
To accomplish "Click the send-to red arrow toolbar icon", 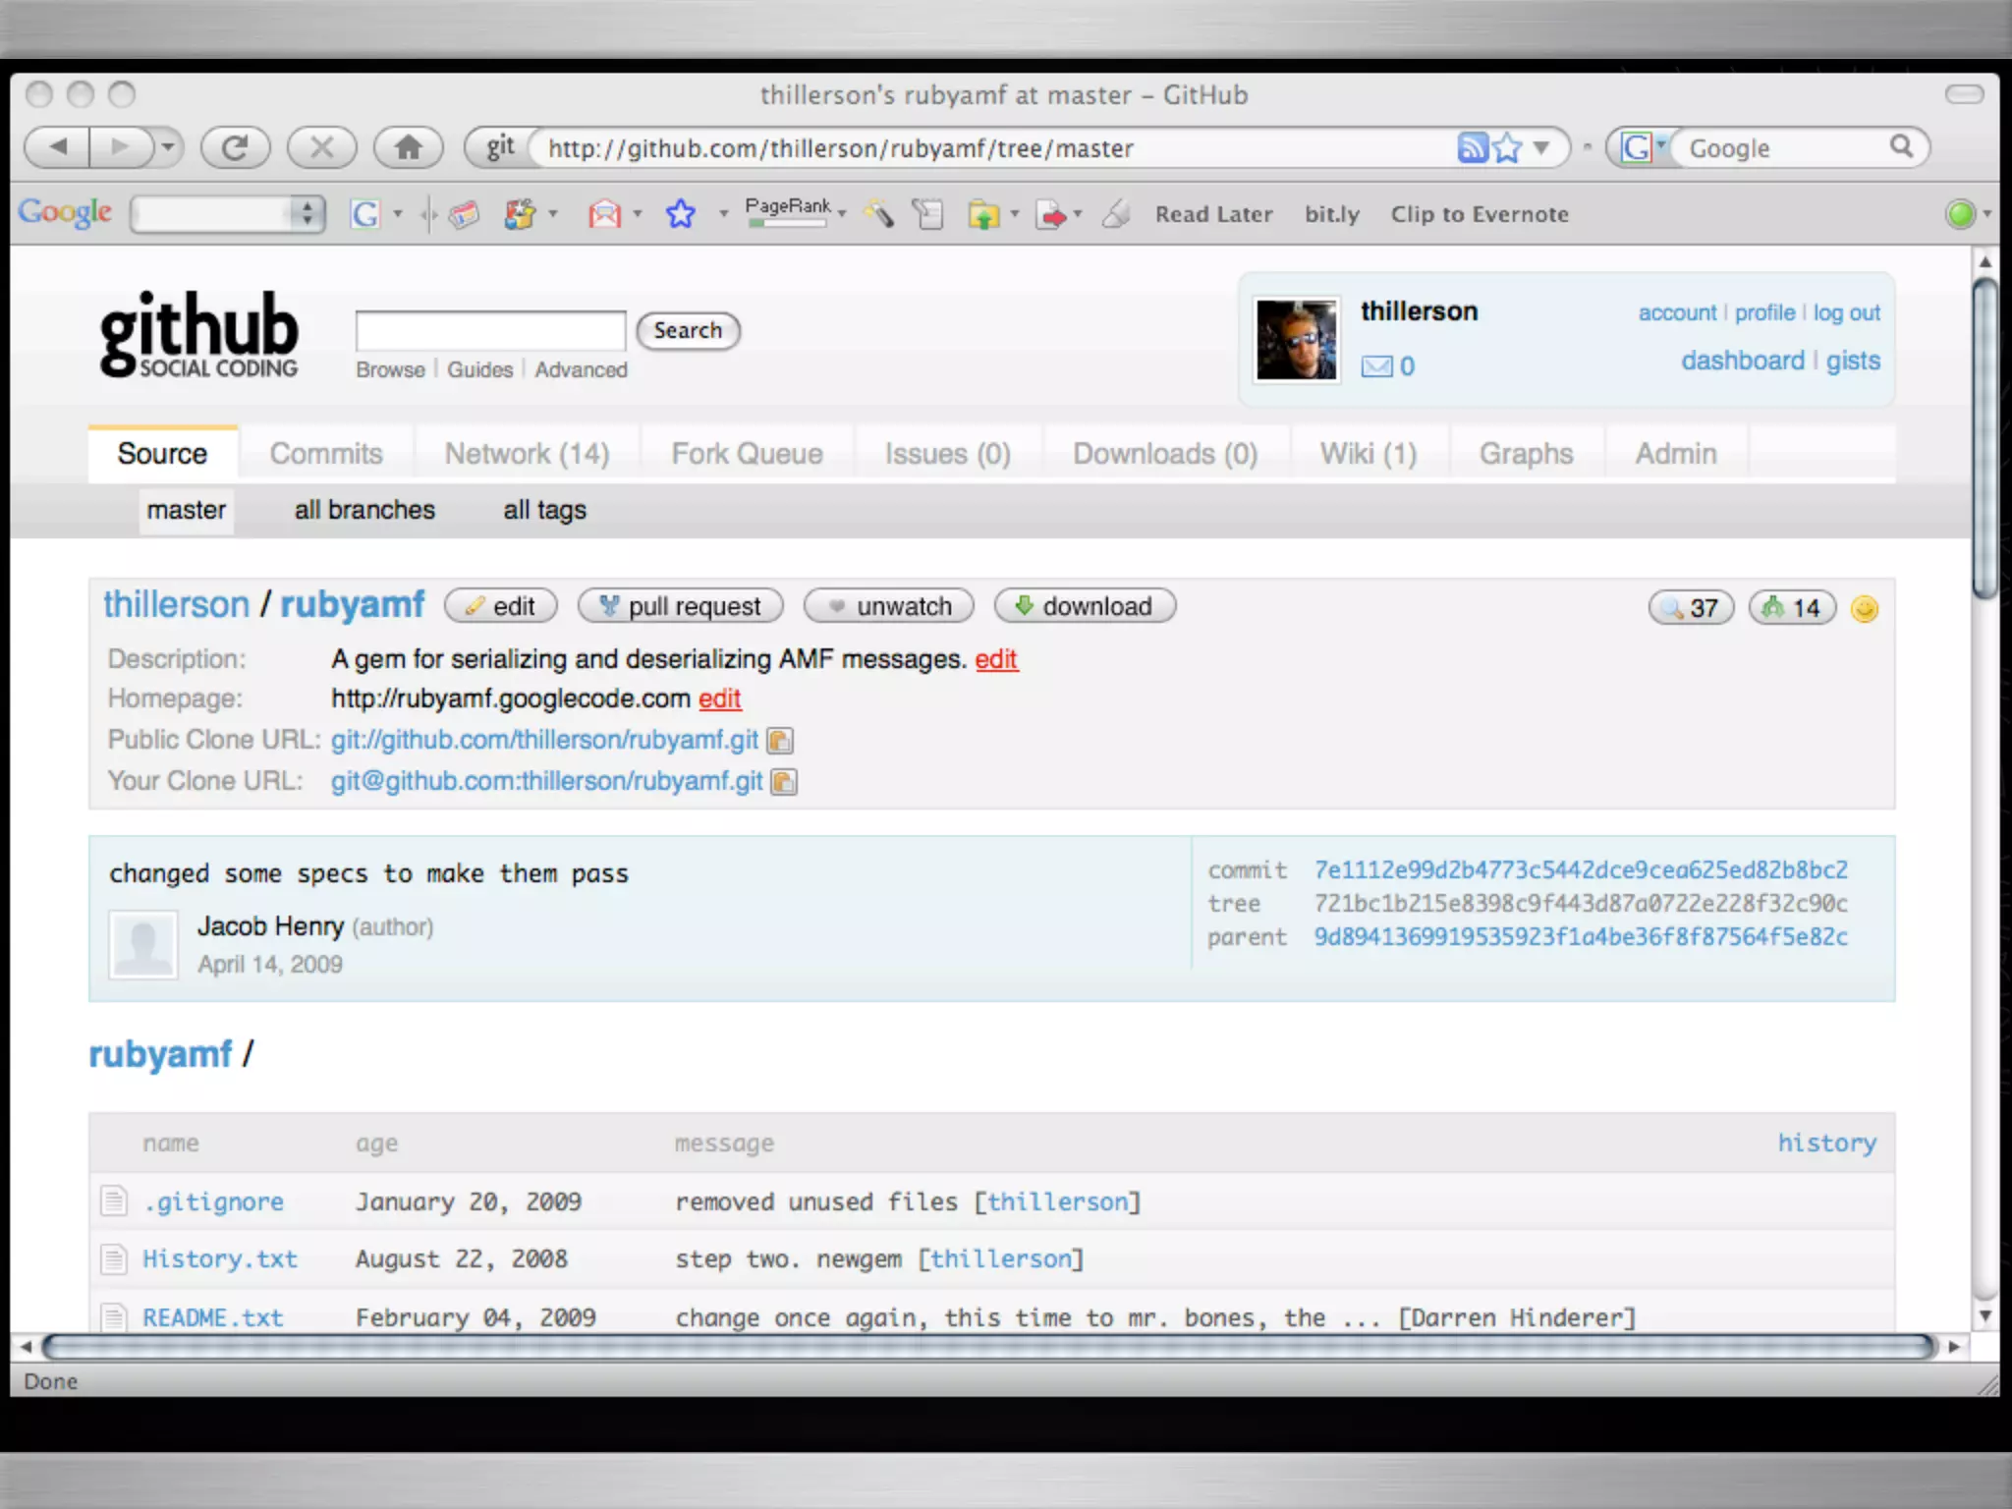I will click(1051, 213).
